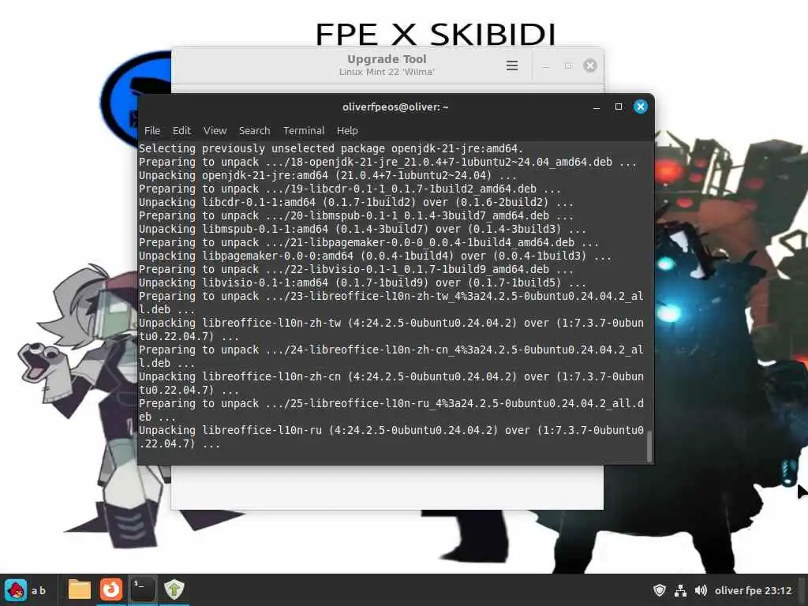This screenshot has width=808, height=606.
Task: Click line 'Preparing to unpack .../21-libpagemaker'
Action: (x=369, y=242)
